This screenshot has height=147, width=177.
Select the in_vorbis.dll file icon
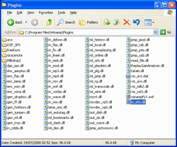click(x=46, y=92)
